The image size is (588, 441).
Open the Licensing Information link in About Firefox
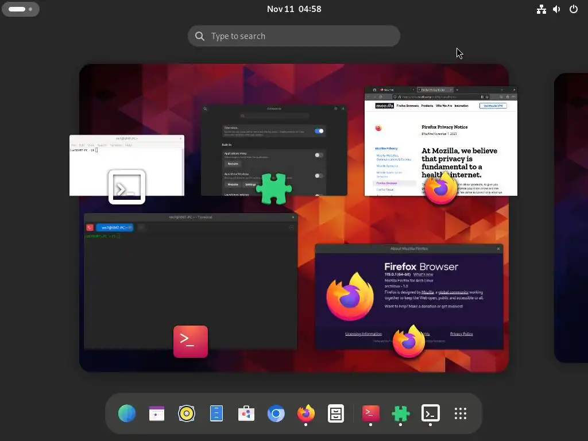pyautogui.click(x=363, y=334)
